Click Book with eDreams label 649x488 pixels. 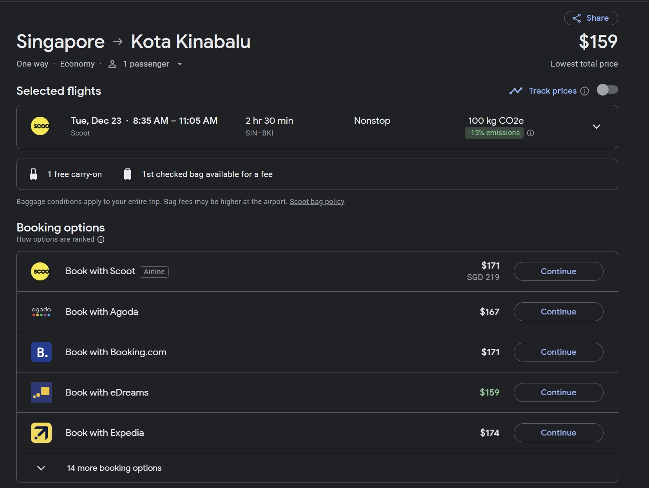[107, 392]
